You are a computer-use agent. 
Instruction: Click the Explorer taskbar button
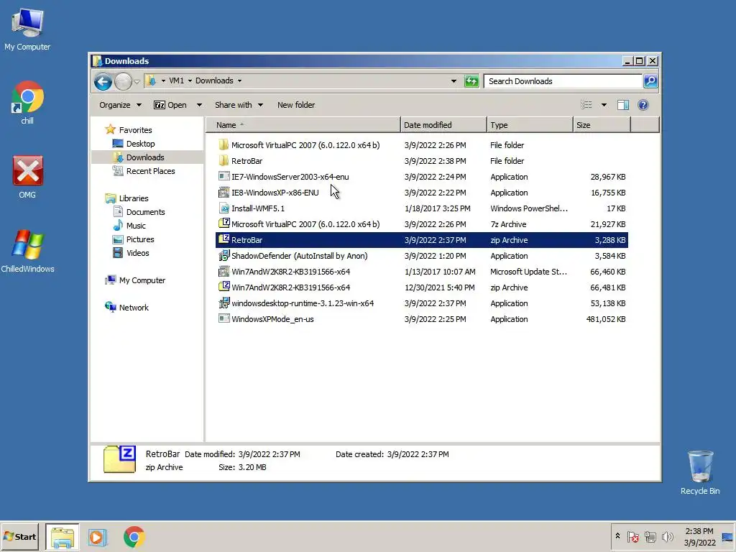tap(63, 537)
